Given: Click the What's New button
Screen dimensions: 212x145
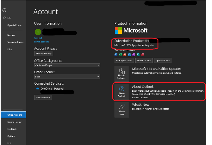Looking at the screenshot, I should [x=122, y=110].
